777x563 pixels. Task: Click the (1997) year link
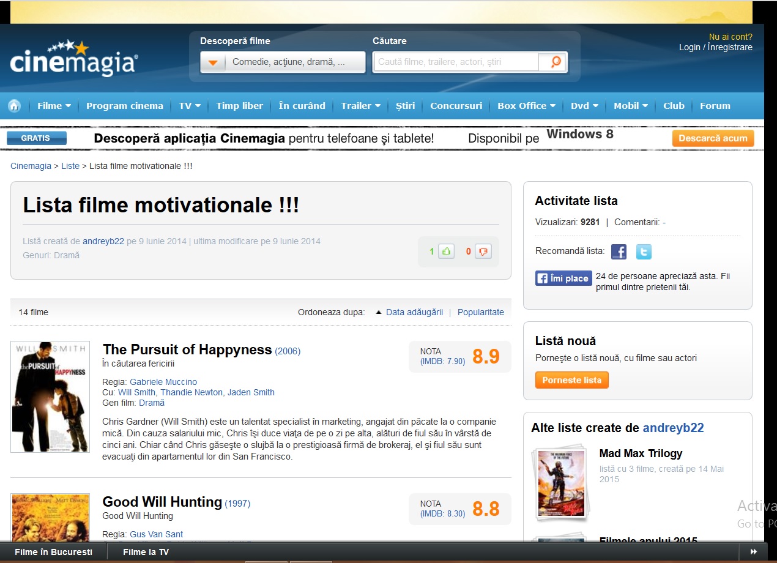pos(237,504)
